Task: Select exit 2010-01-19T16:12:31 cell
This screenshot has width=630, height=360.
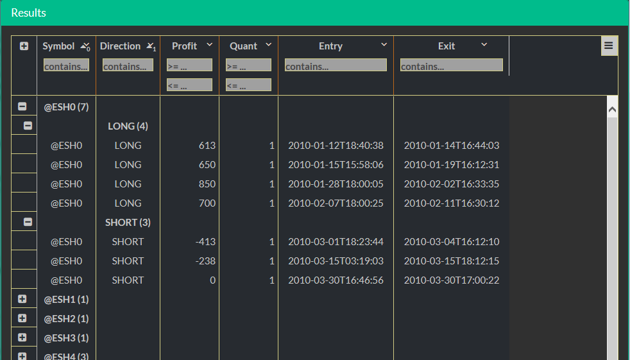Action: coord(452,165)
